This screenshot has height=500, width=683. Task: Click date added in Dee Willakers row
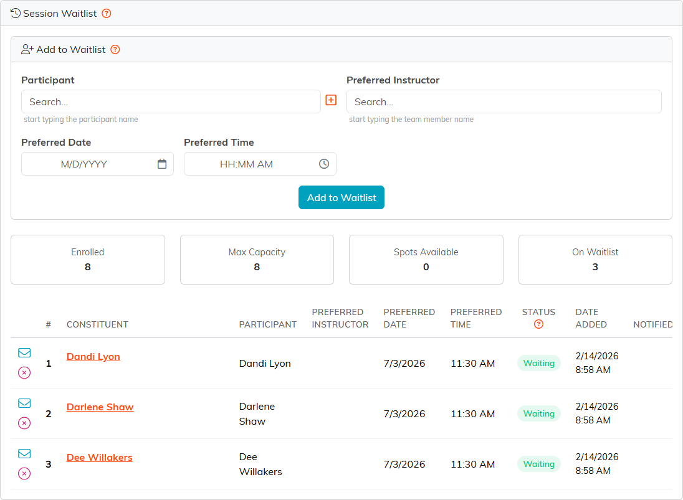pyautogui.click(x=597, y=464)
